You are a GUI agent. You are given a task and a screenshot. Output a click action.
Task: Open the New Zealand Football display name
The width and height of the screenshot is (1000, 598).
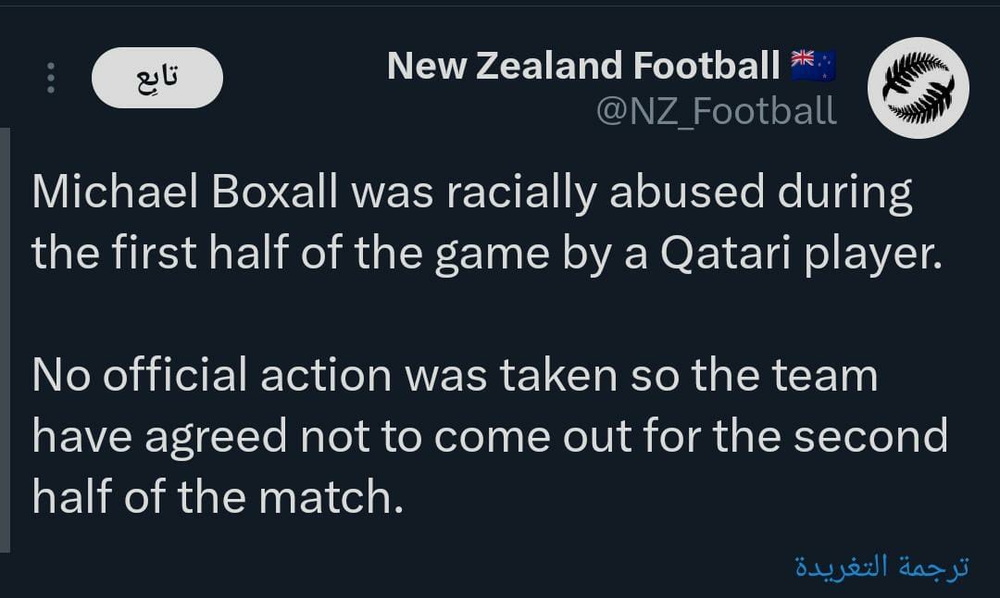click(x=583, y=66)
